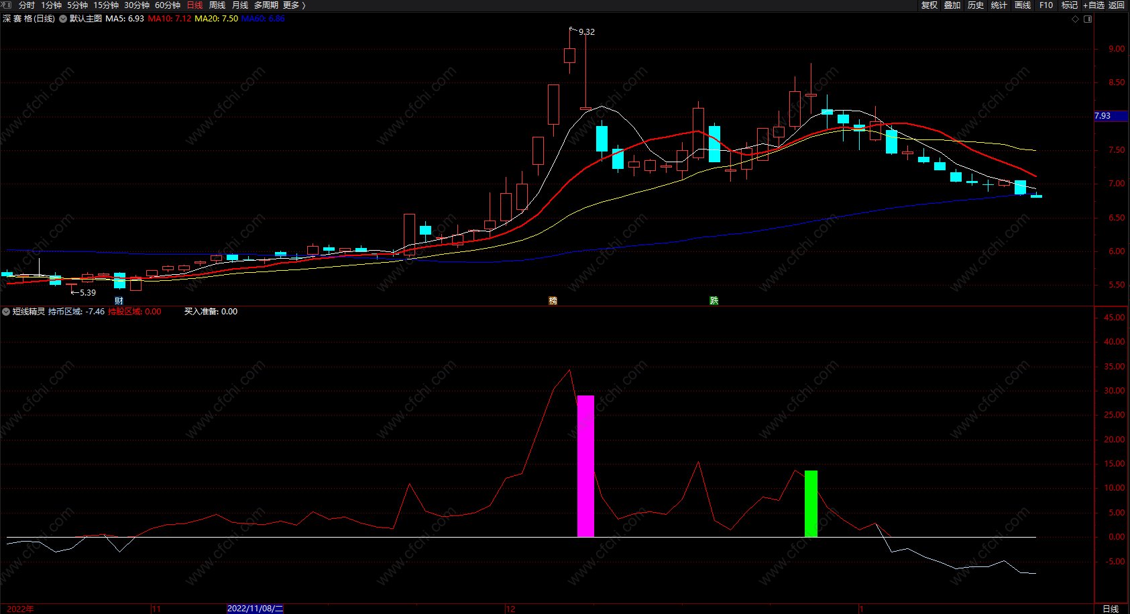
Task: Click the 11 month marker on time axis
Action: click(156, 609)
